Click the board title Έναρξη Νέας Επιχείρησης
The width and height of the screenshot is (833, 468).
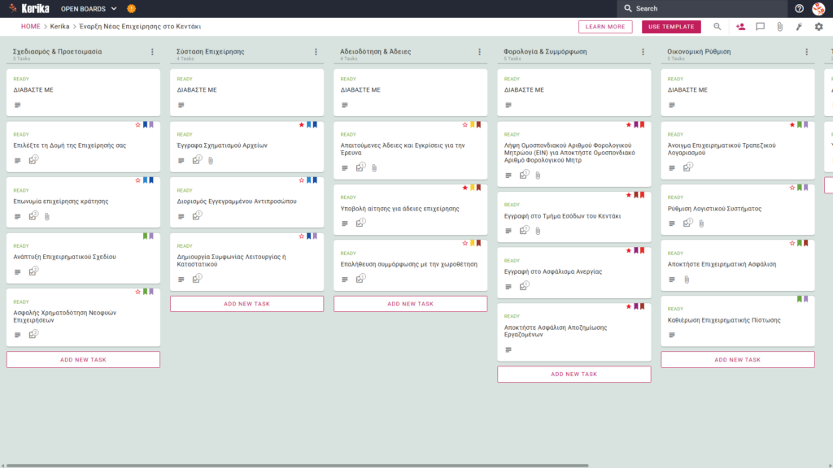click(140, 27)
